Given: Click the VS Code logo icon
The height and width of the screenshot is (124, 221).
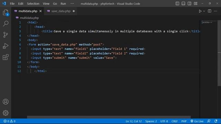Looking at the screenshot, I should (x=4, y=3).
